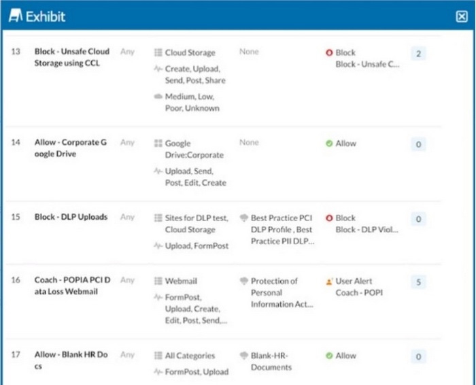The height and width of the screenshot is (385, 476).
Task: Click the hit count badge 0 for rule 15
Action: coord(418,219)
